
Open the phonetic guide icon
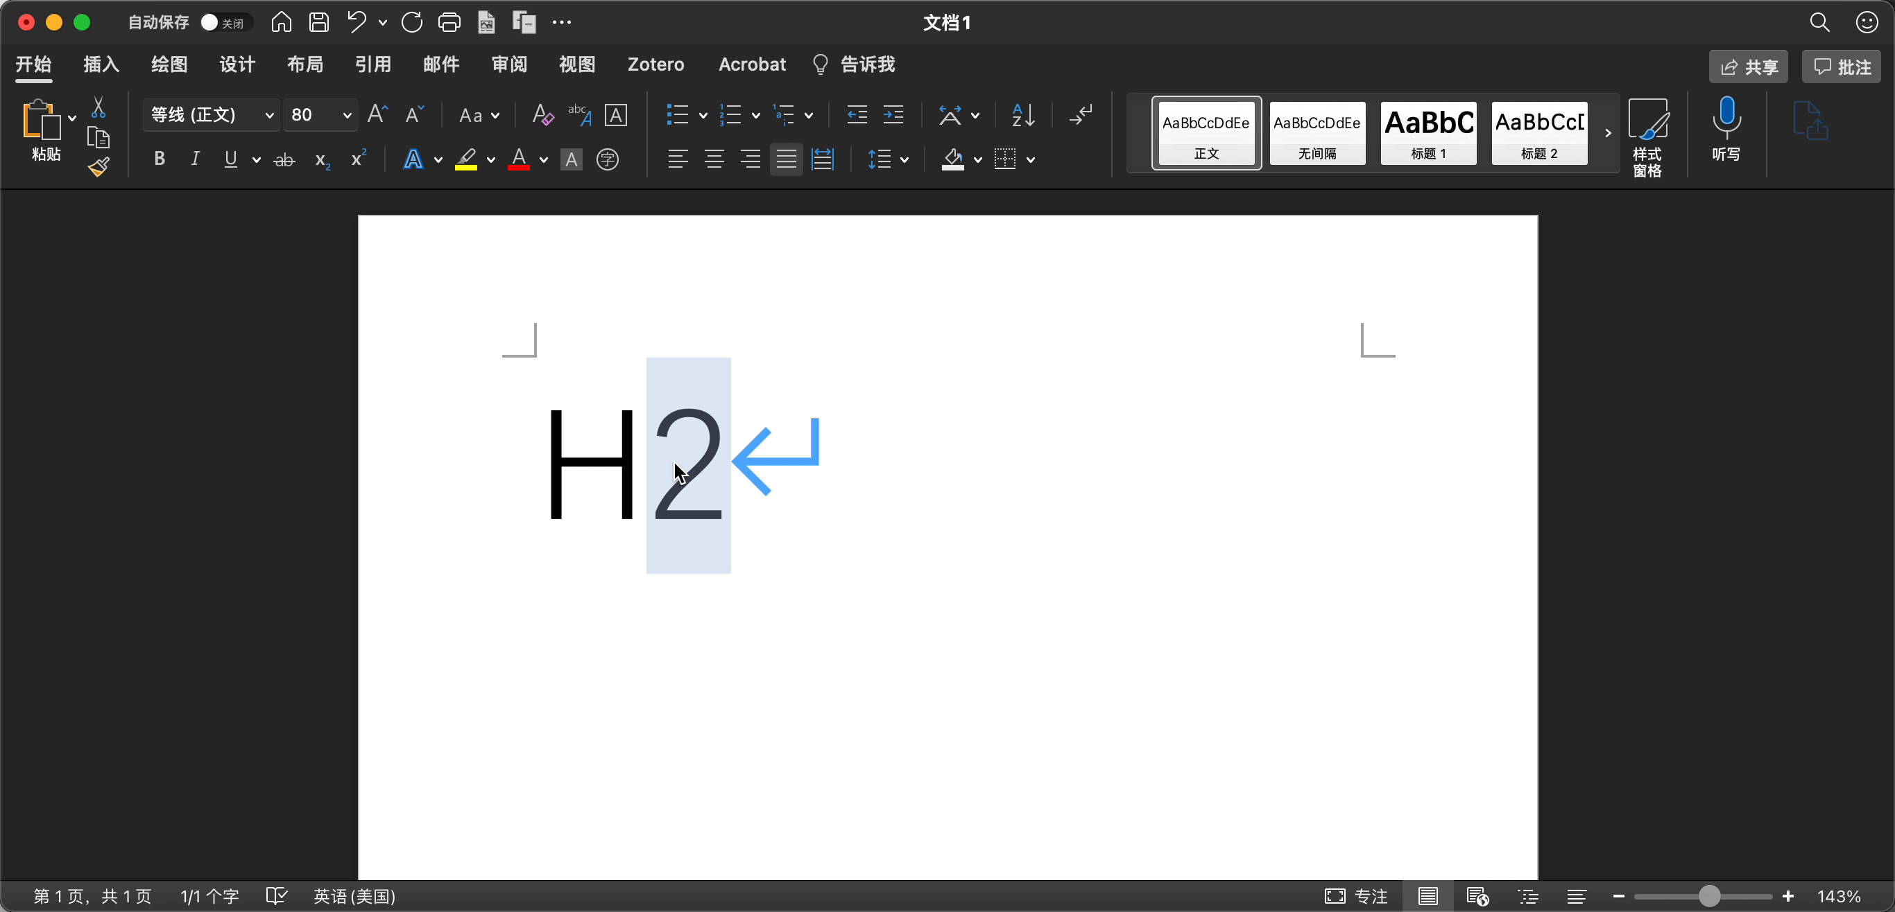click(579, 114)
